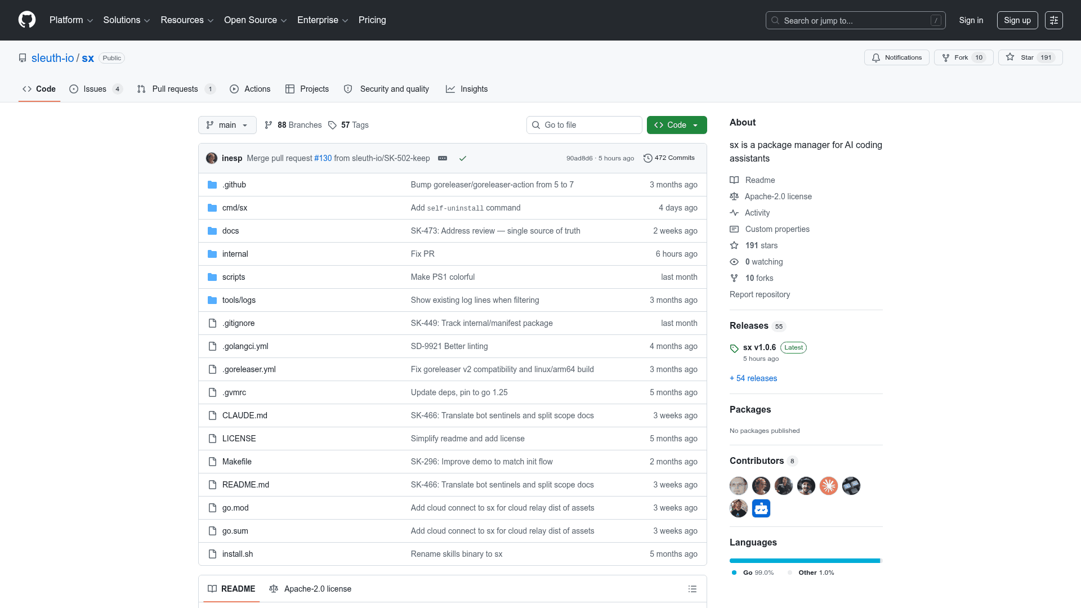Open the command palette icon in header

[1054, 20]
